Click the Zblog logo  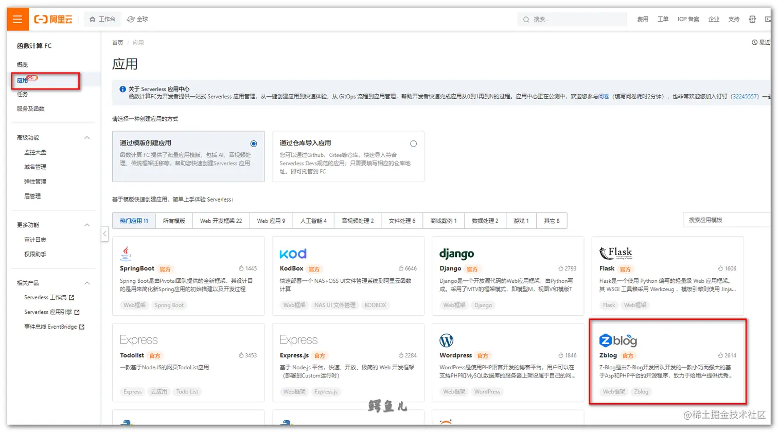tap(618, 340)
